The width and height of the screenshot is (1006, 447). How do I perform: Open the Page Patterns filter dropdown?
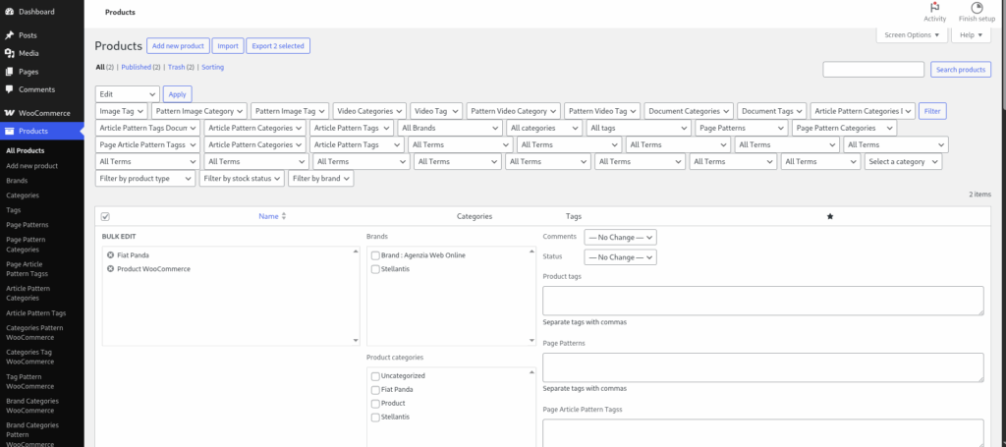pos(741,129)
